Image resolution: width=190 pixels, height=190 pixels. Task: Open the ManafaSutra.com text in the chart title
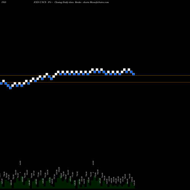coord(99,2)
